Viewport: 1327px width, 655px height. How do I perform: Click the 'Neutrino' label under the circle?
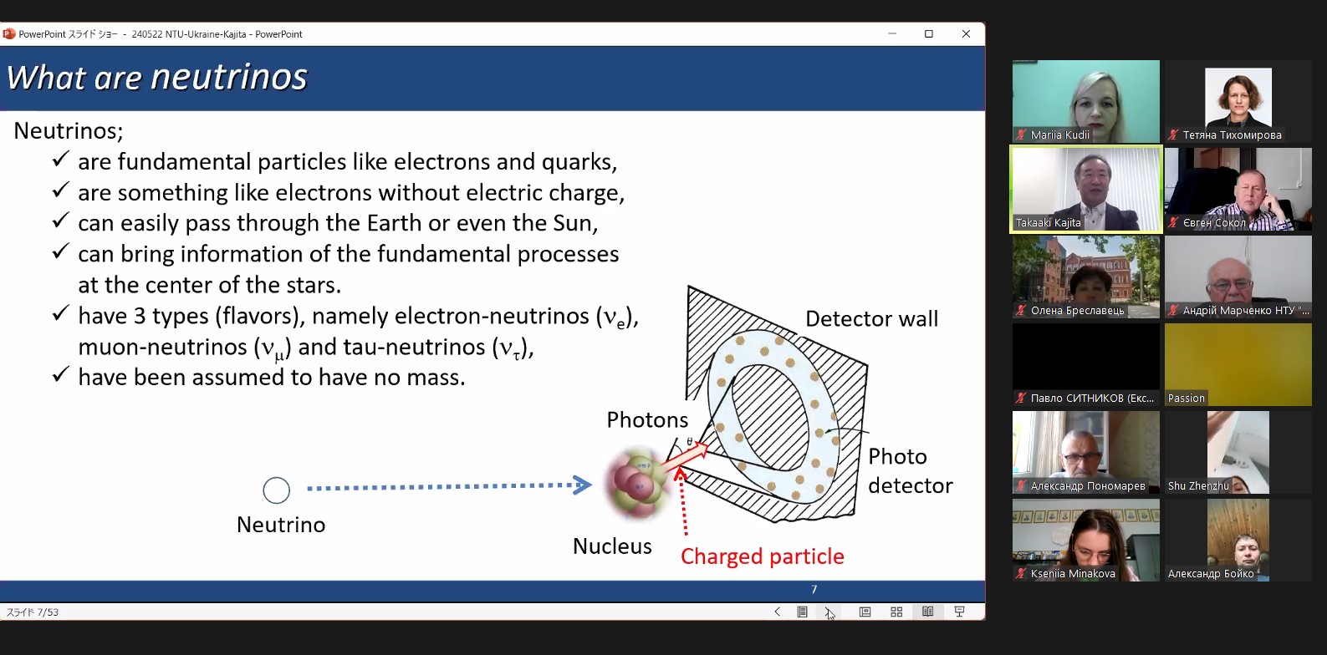(x=281, y=525)
